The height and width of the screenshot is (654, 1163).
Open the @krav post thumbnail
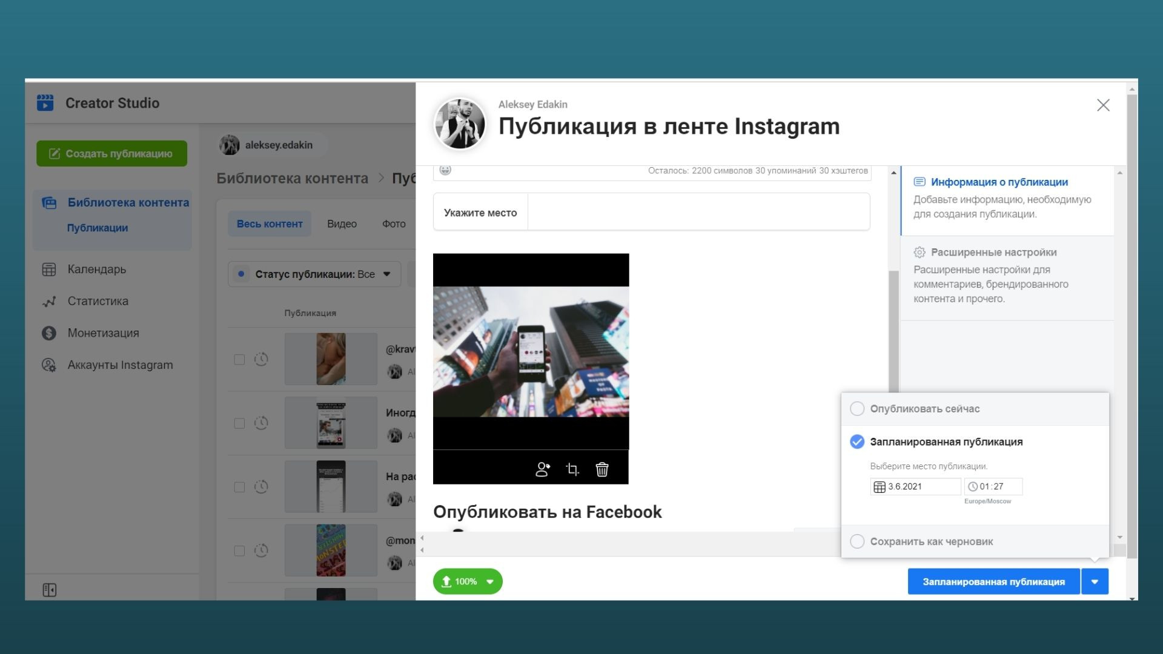point(331,359)
